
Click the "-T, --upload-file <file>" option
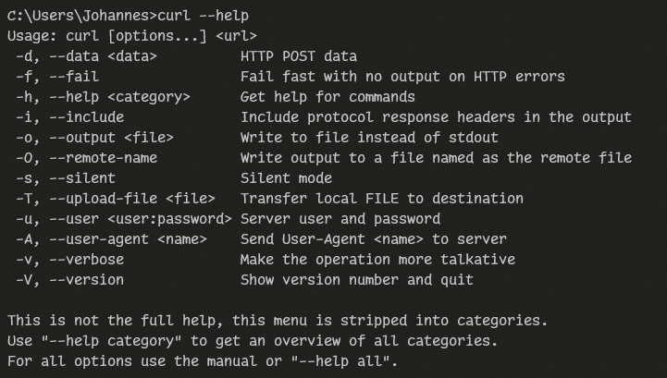[x=115, y=199]
